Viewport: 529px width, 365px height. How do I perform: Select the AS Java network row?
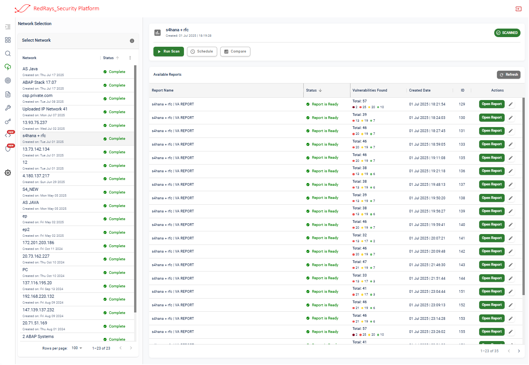click(77, 72)
